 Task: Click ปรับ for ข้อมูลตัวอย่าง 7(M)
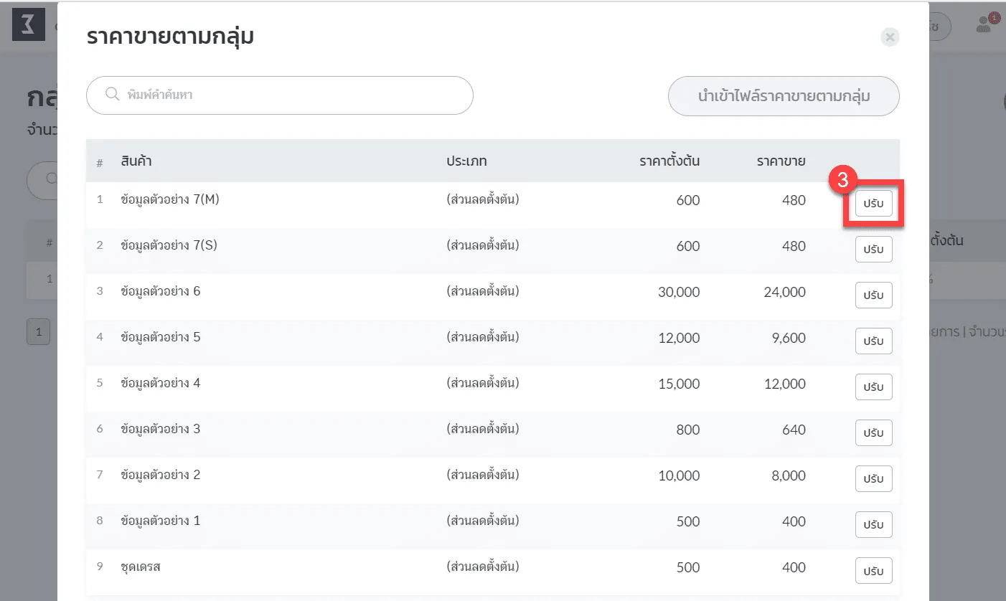click(x=873, y=204)
